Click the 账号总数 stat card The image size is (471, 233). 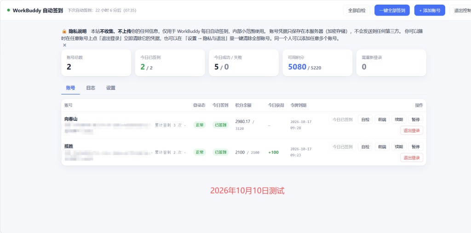tap(96, 63)
